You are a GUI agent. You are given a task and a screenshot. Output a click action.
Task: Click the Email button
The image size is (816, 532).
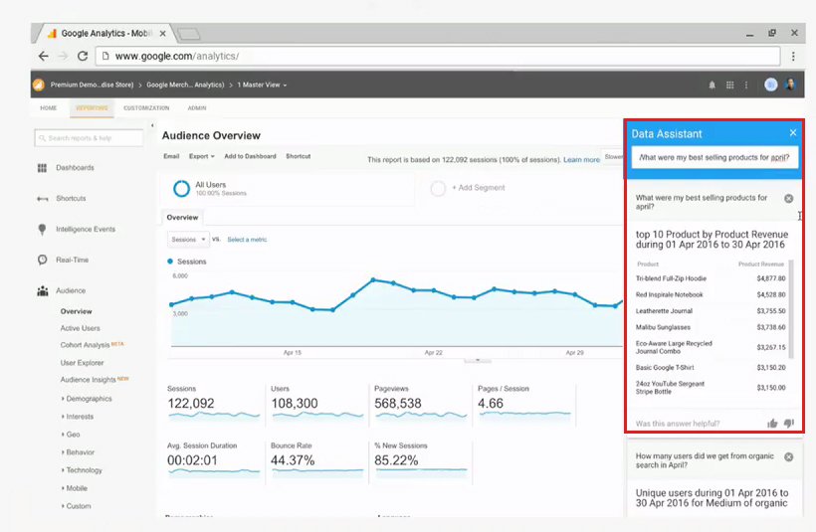click(171, 156)
